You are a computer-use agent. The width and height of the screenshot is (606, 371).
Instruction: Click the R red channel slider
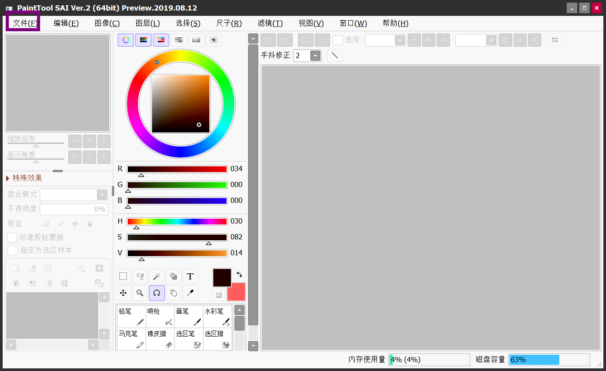(177, 169)
